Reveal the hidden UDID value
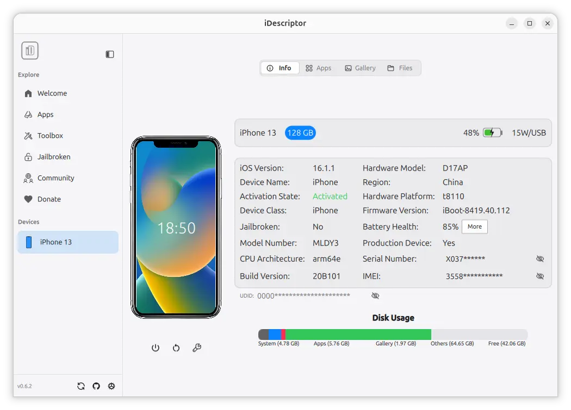The width and height of the screenshot is (571, 410). (x=375, y=295)
